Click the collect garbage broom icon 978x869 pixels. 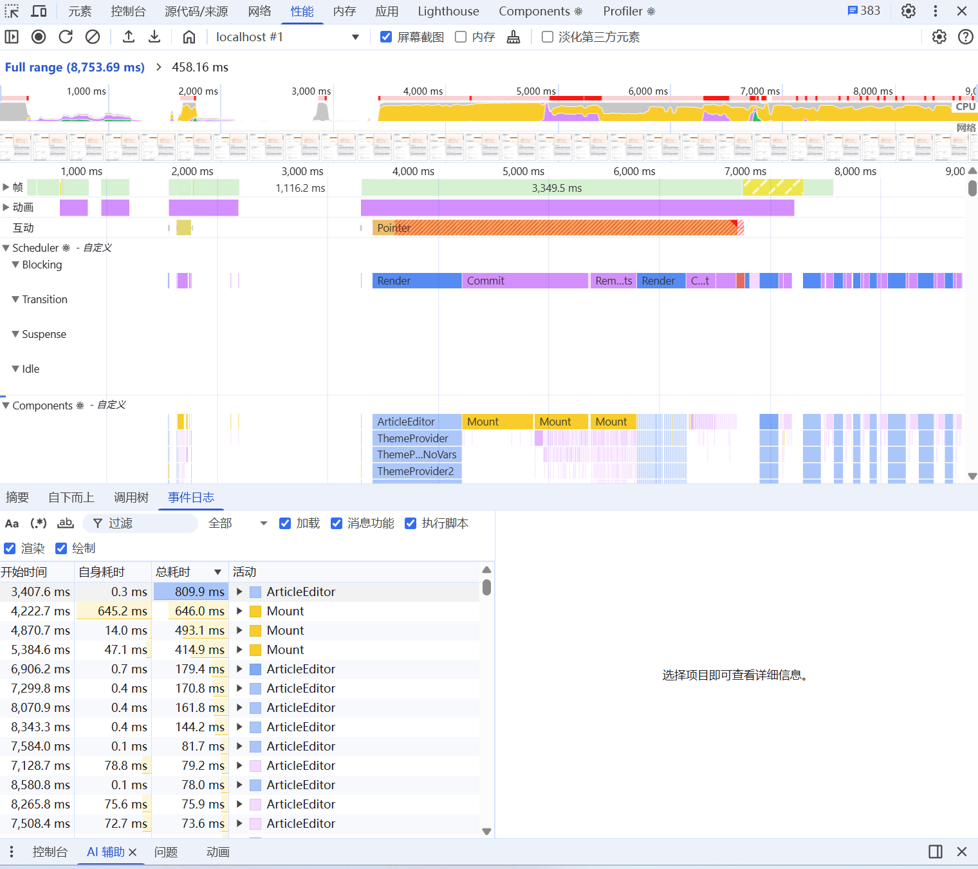513,37
